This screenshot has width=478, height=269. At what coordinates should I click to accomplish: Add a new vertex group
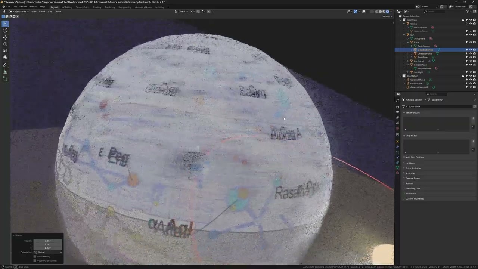tap(473, 118)
